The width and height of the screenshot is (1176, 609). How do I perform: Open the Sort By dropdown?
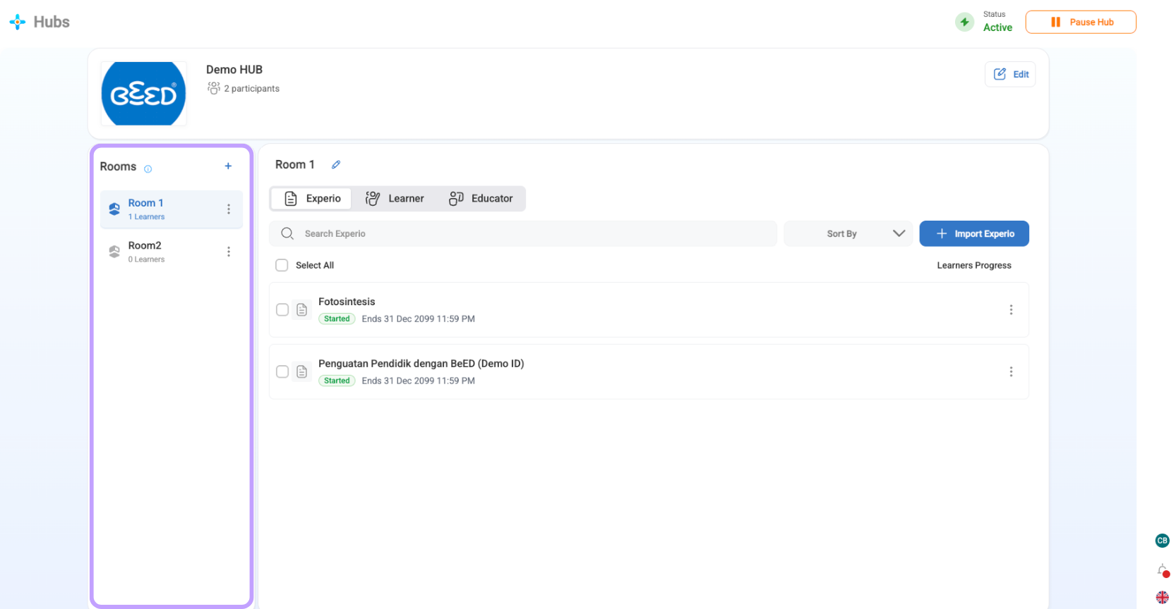[x=848, y=234]
